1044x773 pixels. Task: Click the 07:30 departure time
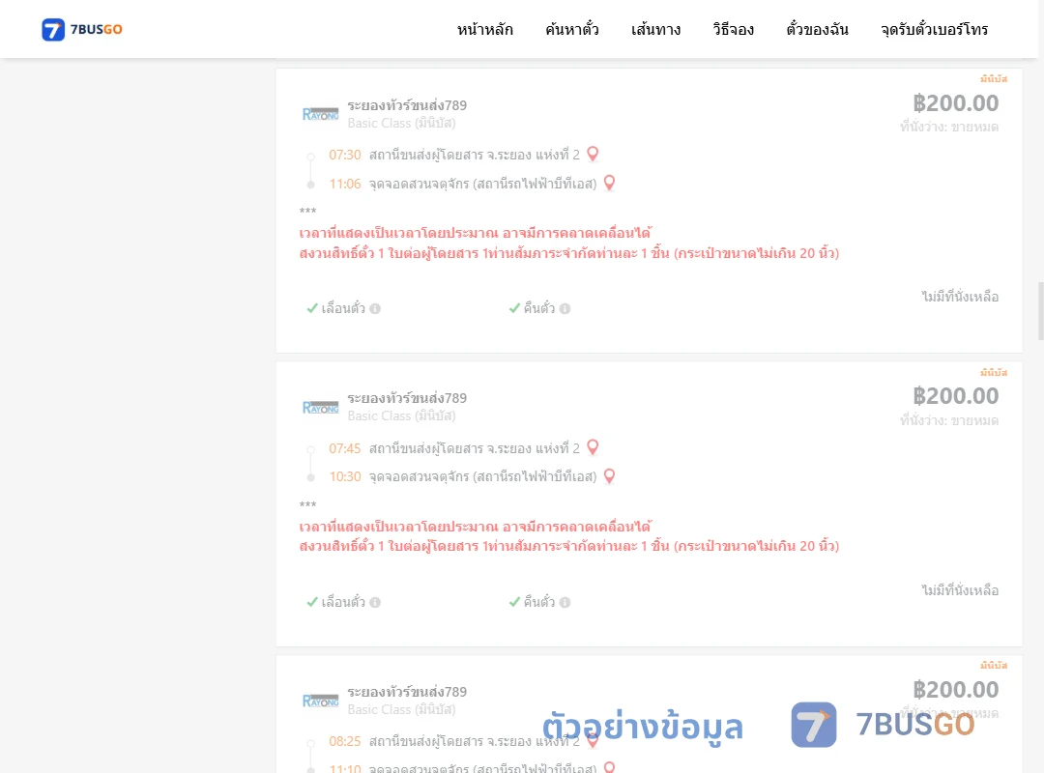345,156
